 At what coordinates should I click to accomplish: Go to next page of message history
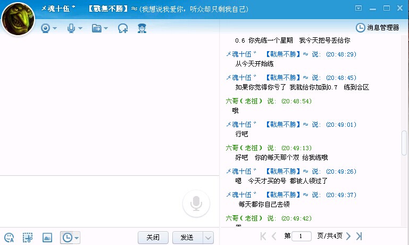[x=348, y=236]
